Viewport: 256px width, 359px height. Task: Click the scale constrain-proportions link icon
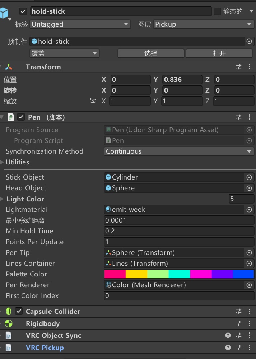pos(93,101)
